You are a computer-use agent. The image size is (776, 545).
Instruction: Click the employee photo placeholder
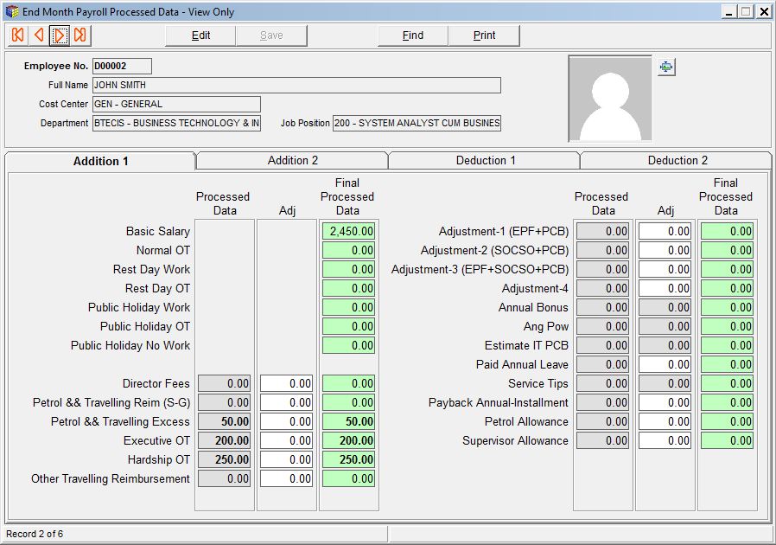click(610, 98)
